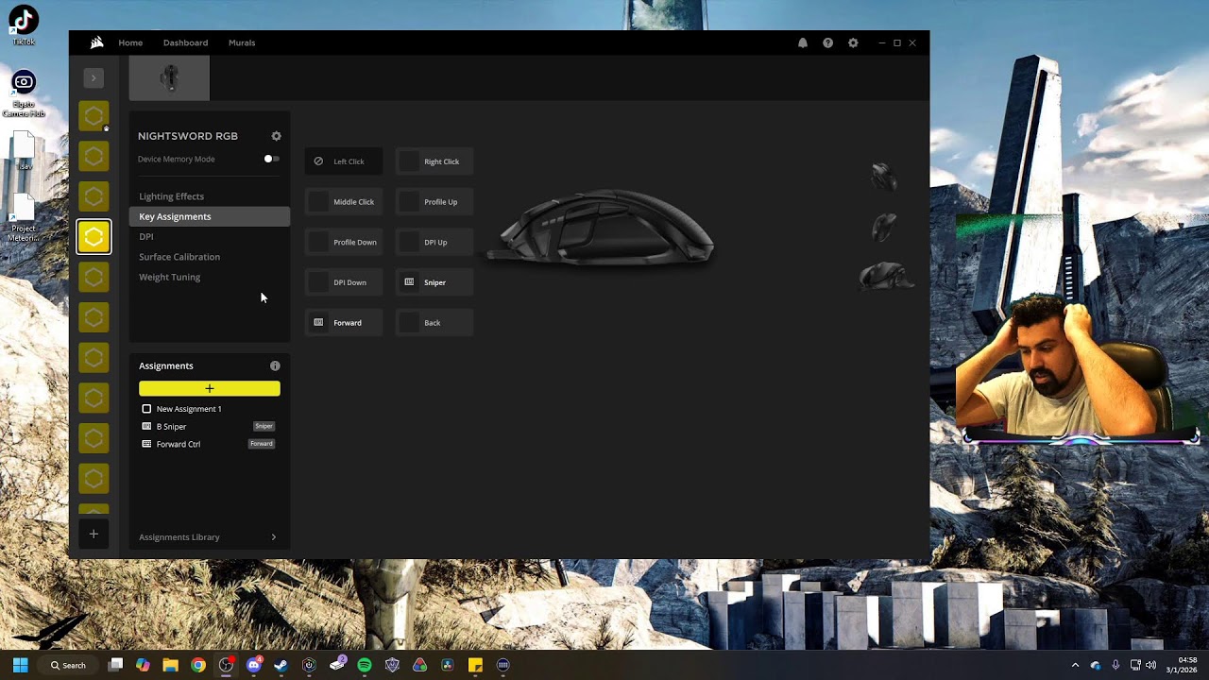Open the Project Meteor desktop file
Screen dimensions: 1209x680
[24, 219]
